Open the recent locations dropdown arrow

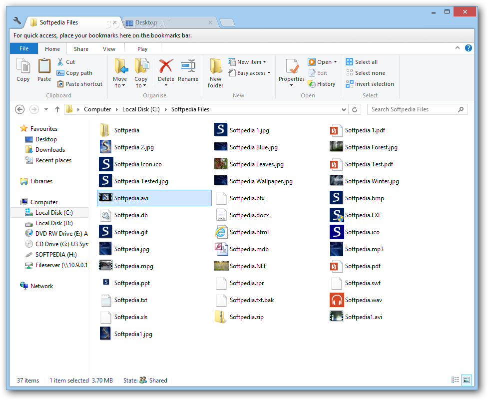click(46, 109)
